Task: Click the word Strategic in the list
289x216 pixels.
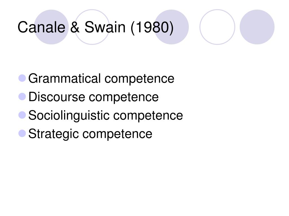Action: pos(54,134)
